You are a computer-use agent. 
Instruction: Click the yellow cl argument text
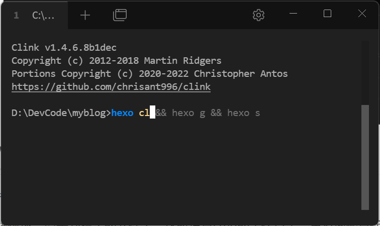pos(144,113)
